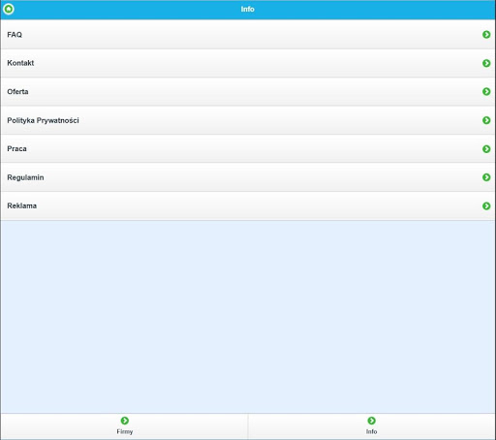
Task: Click the Info header title
Action: [247, 9]
